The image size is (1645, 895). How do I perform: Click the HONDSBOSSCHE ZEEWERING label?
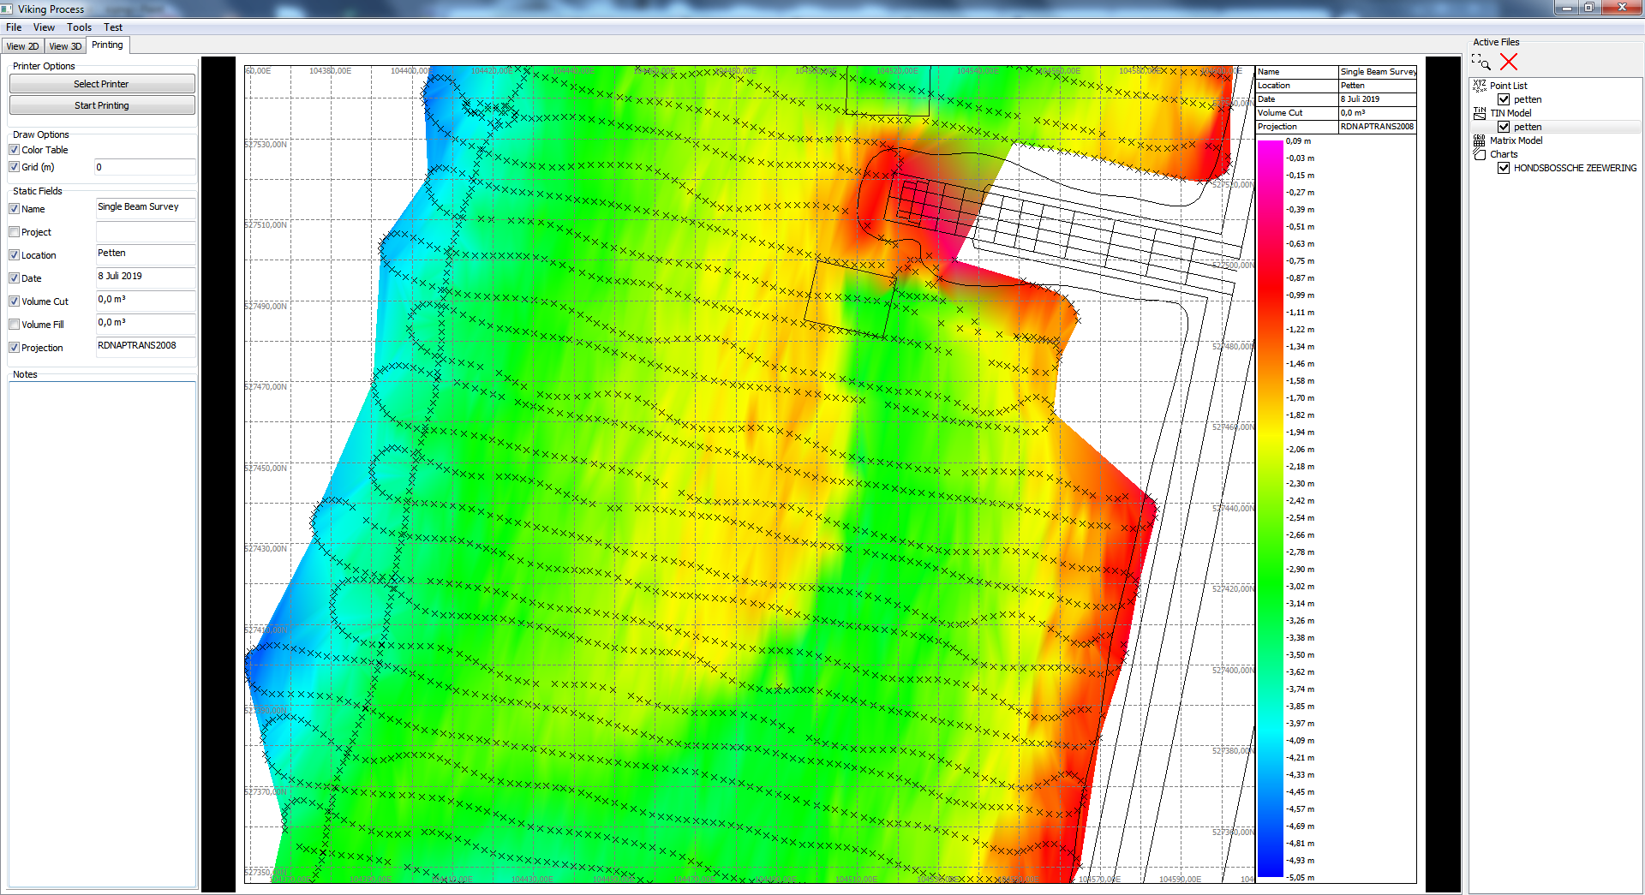click(x=1575, y=168)
